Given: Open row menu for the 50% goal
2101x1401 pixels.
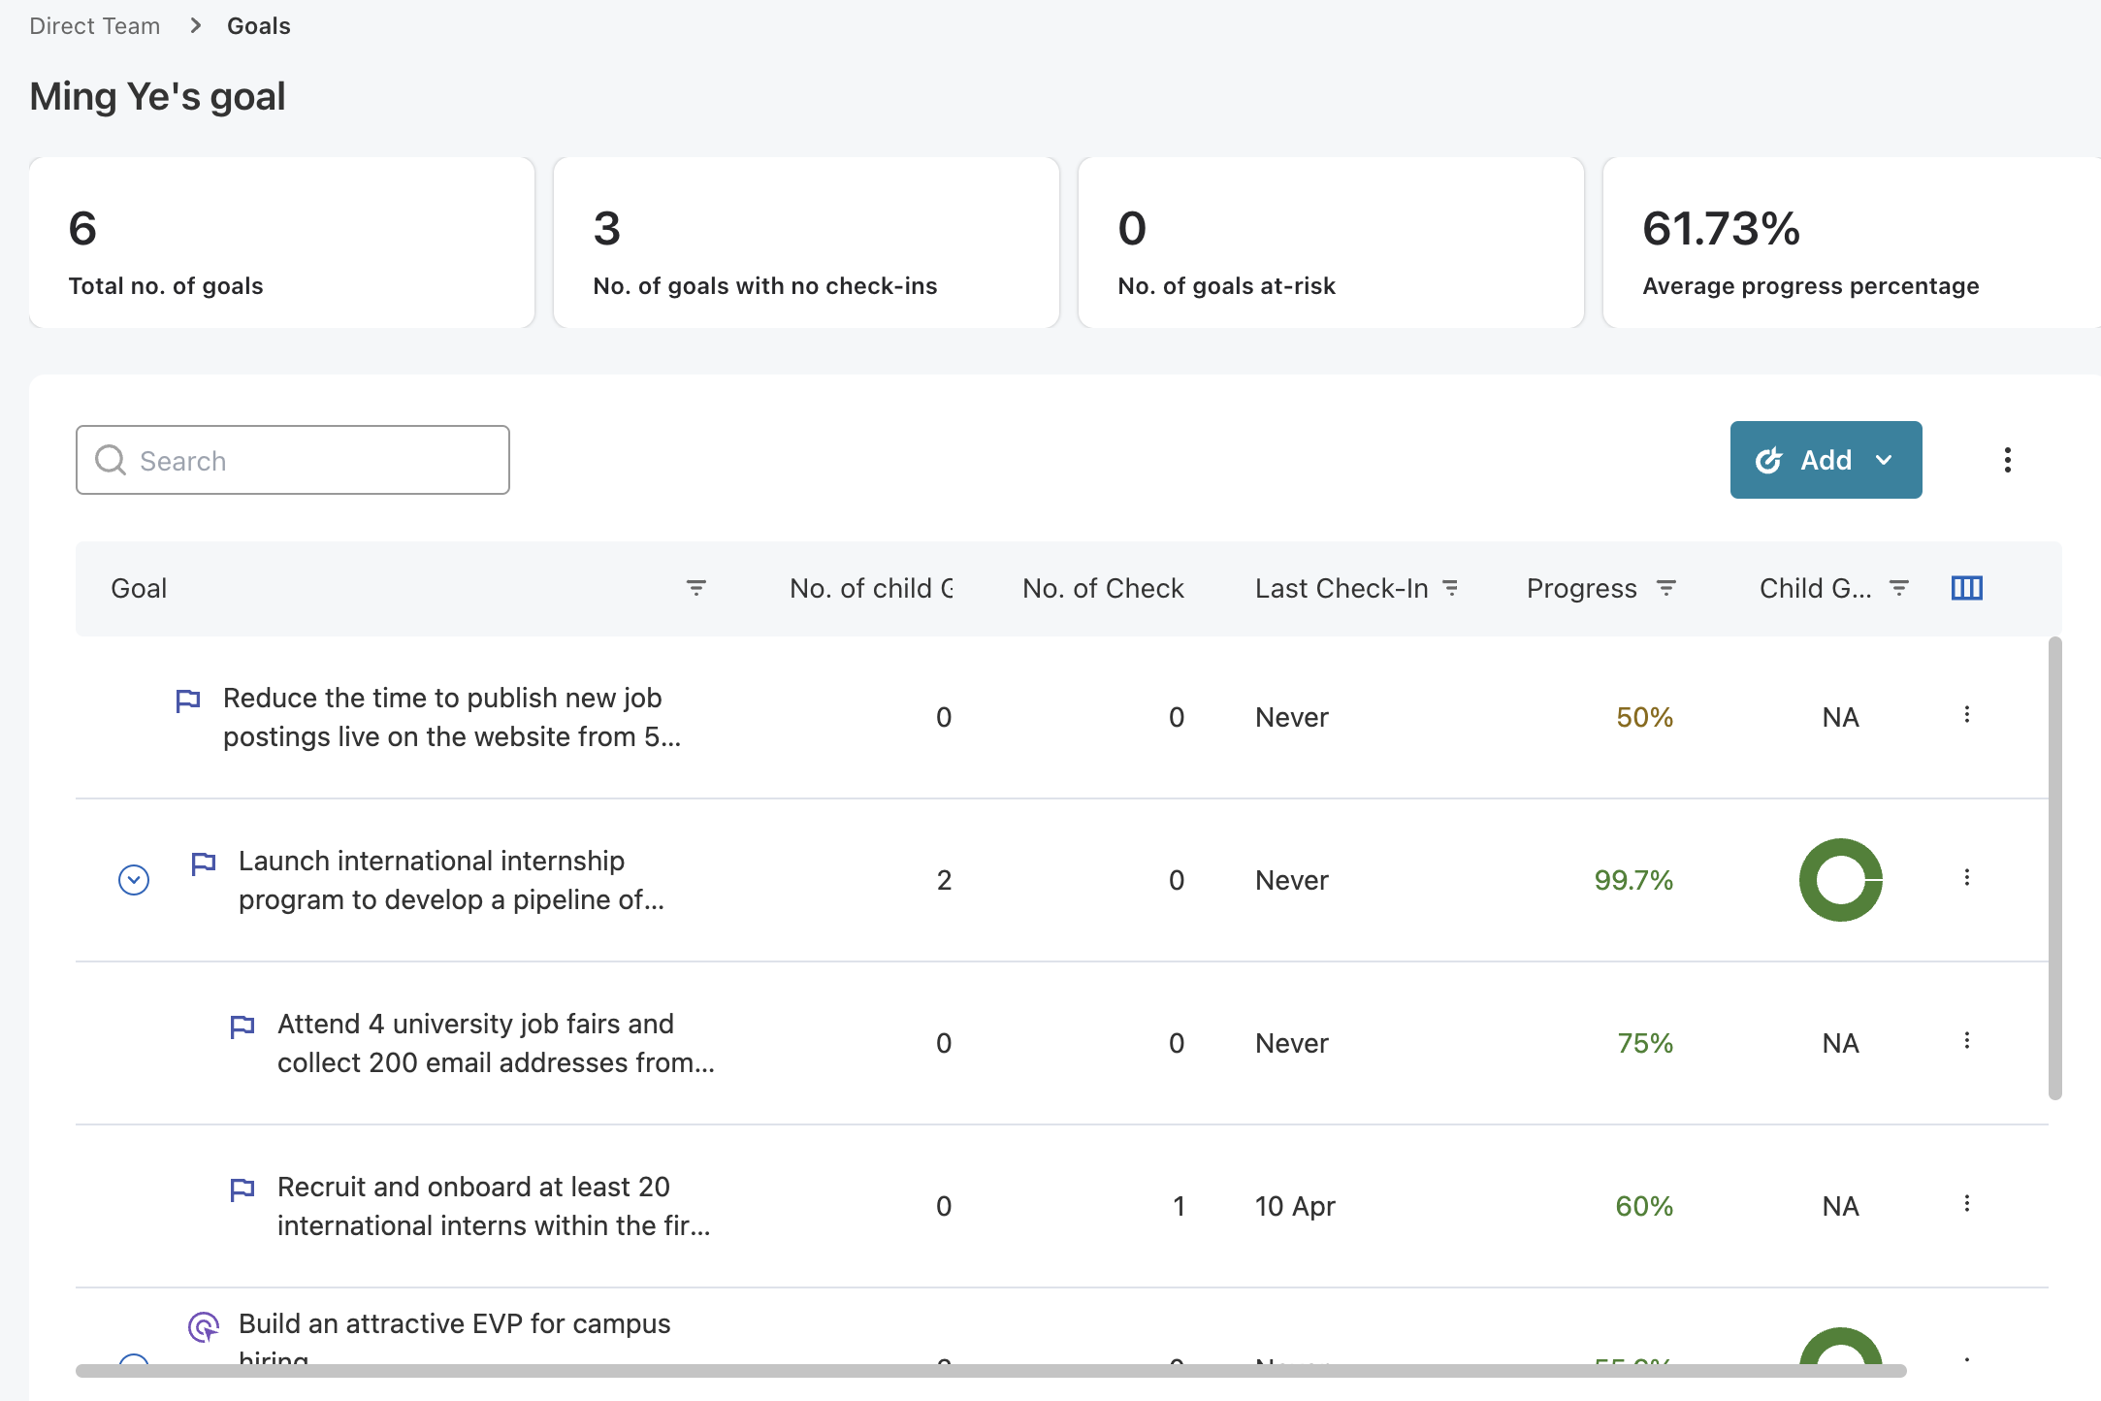Looking at the screenshot, I should click(x=1966, y=715).
